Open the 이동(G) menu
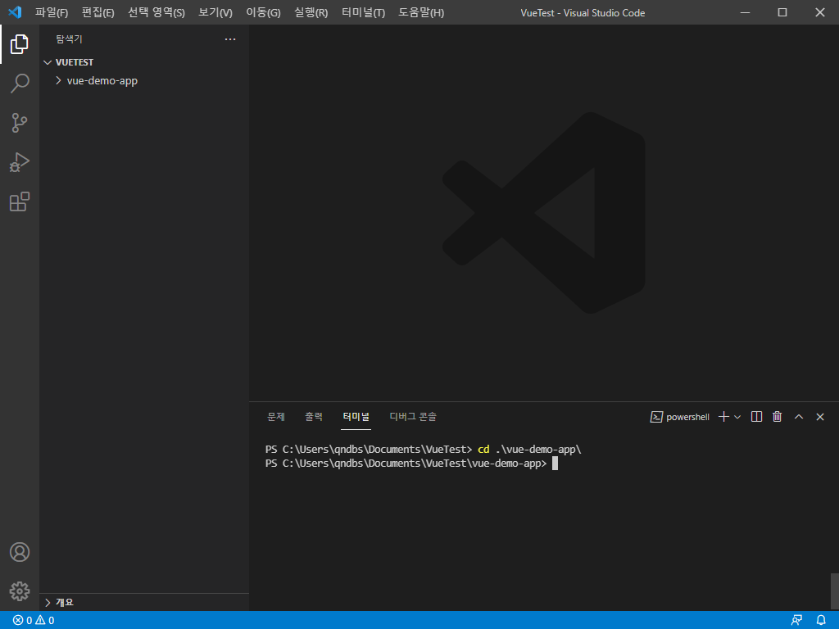 (x=263, y=12)
